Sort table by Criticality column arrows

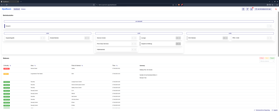(x=10, y=66)
